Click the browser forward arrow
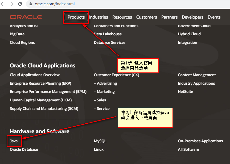The height and width of the screenshot is (164, 230). pyautogui.click(x=11, y=4)
